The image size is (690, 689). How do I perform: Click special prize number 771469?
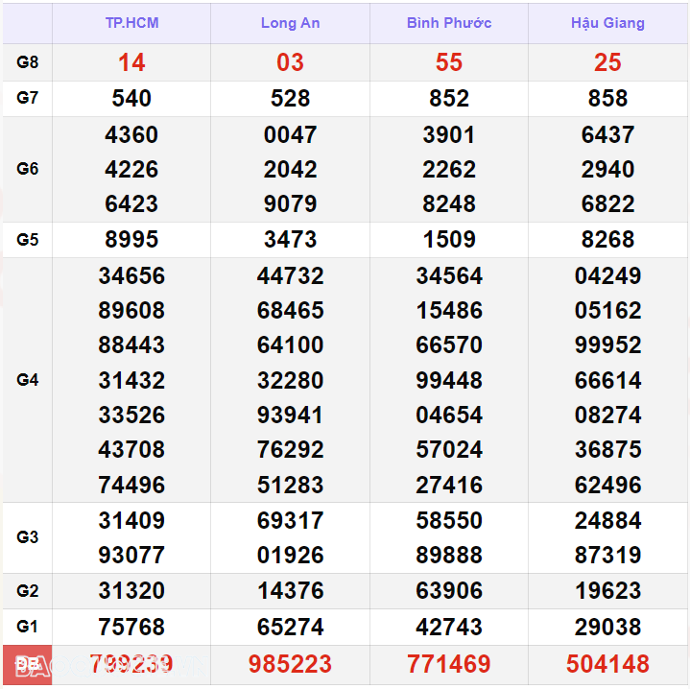[x=448, y=663]
